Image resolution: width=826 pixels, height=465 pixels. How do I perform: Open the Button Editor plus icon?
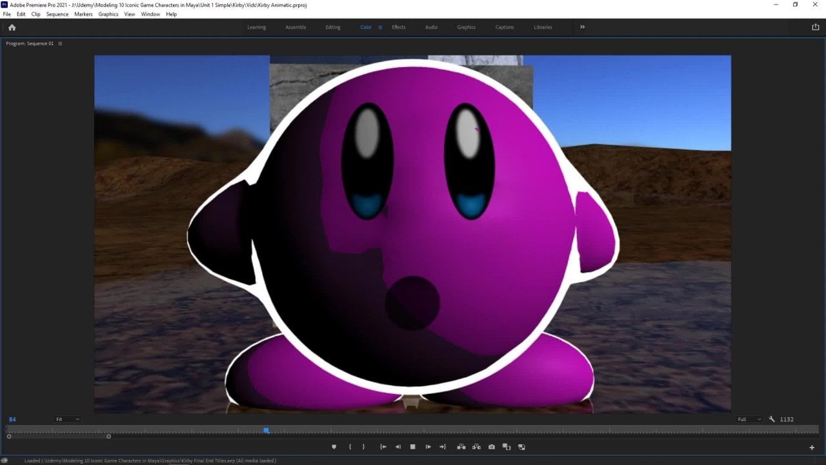[812, 448]
